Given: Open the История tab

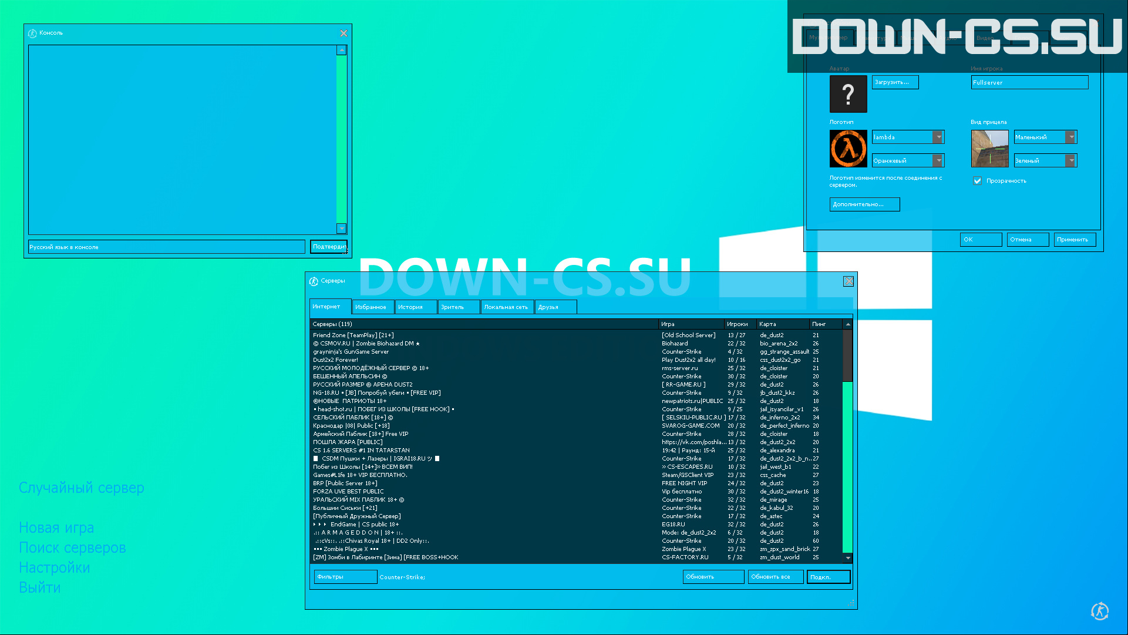Looking at the screenshot, I should (416, 307).
